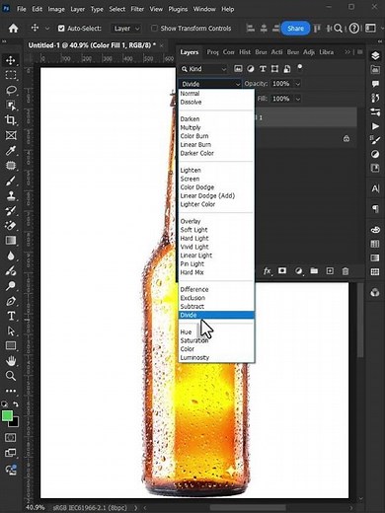Toggle type layer filter icon
The height and width of the screenshot is (513, 385).
coord(263,68)
